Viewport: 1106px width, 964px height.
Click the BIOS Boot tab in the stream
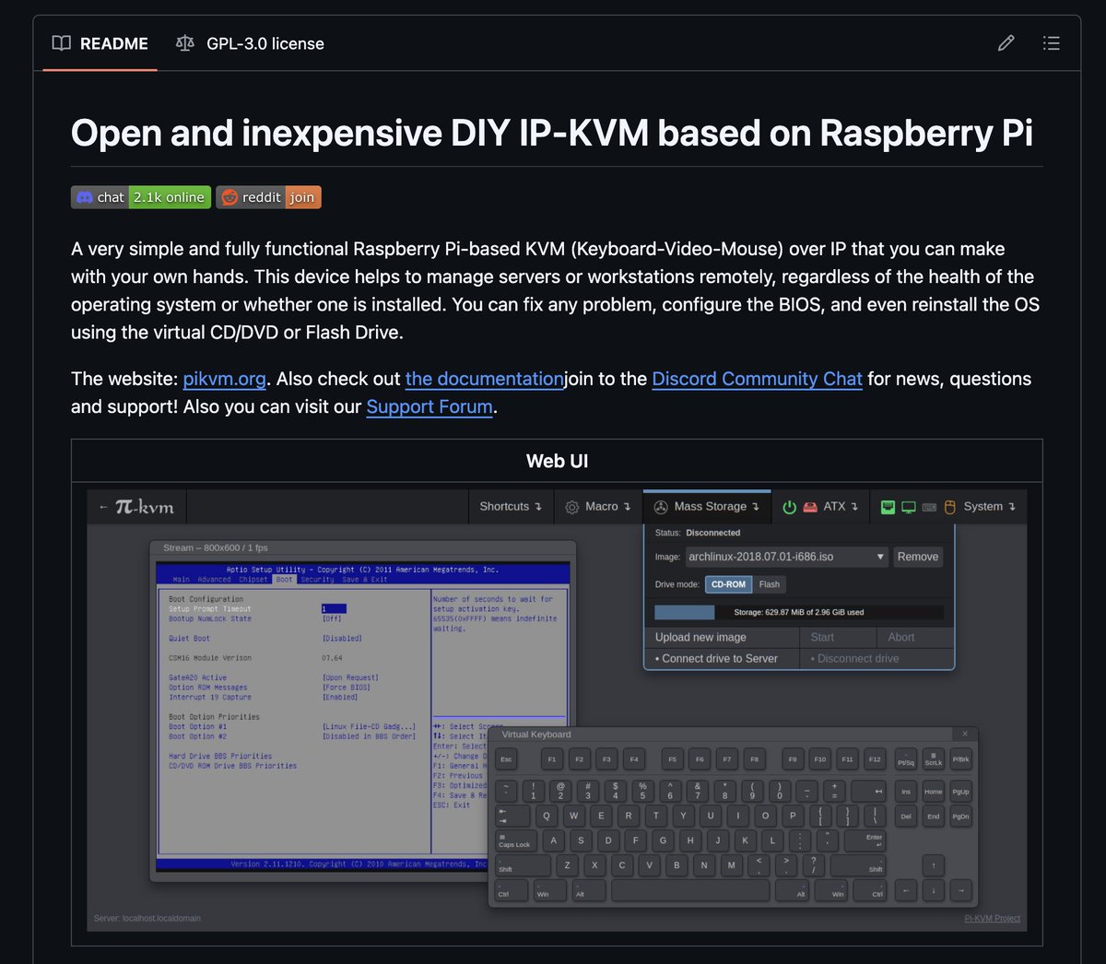(284, 579)
